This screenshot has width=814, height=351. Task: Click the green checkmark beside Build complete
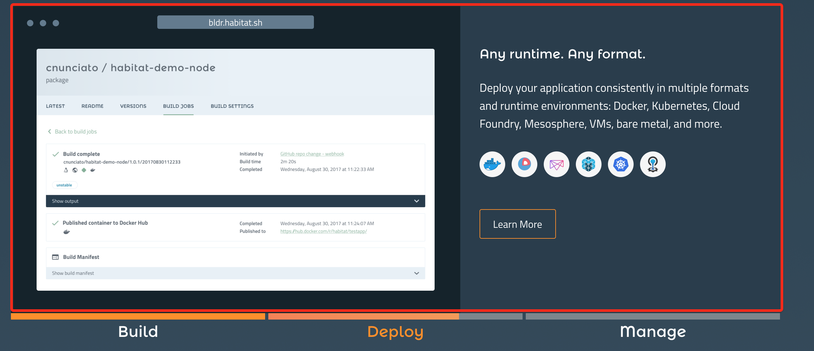coord(56,154)
